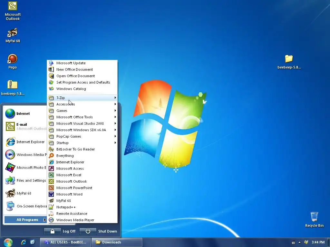Viewport: 330px width, 247px height.
Task: Launch Notepad++
Action: pos(82,207)
